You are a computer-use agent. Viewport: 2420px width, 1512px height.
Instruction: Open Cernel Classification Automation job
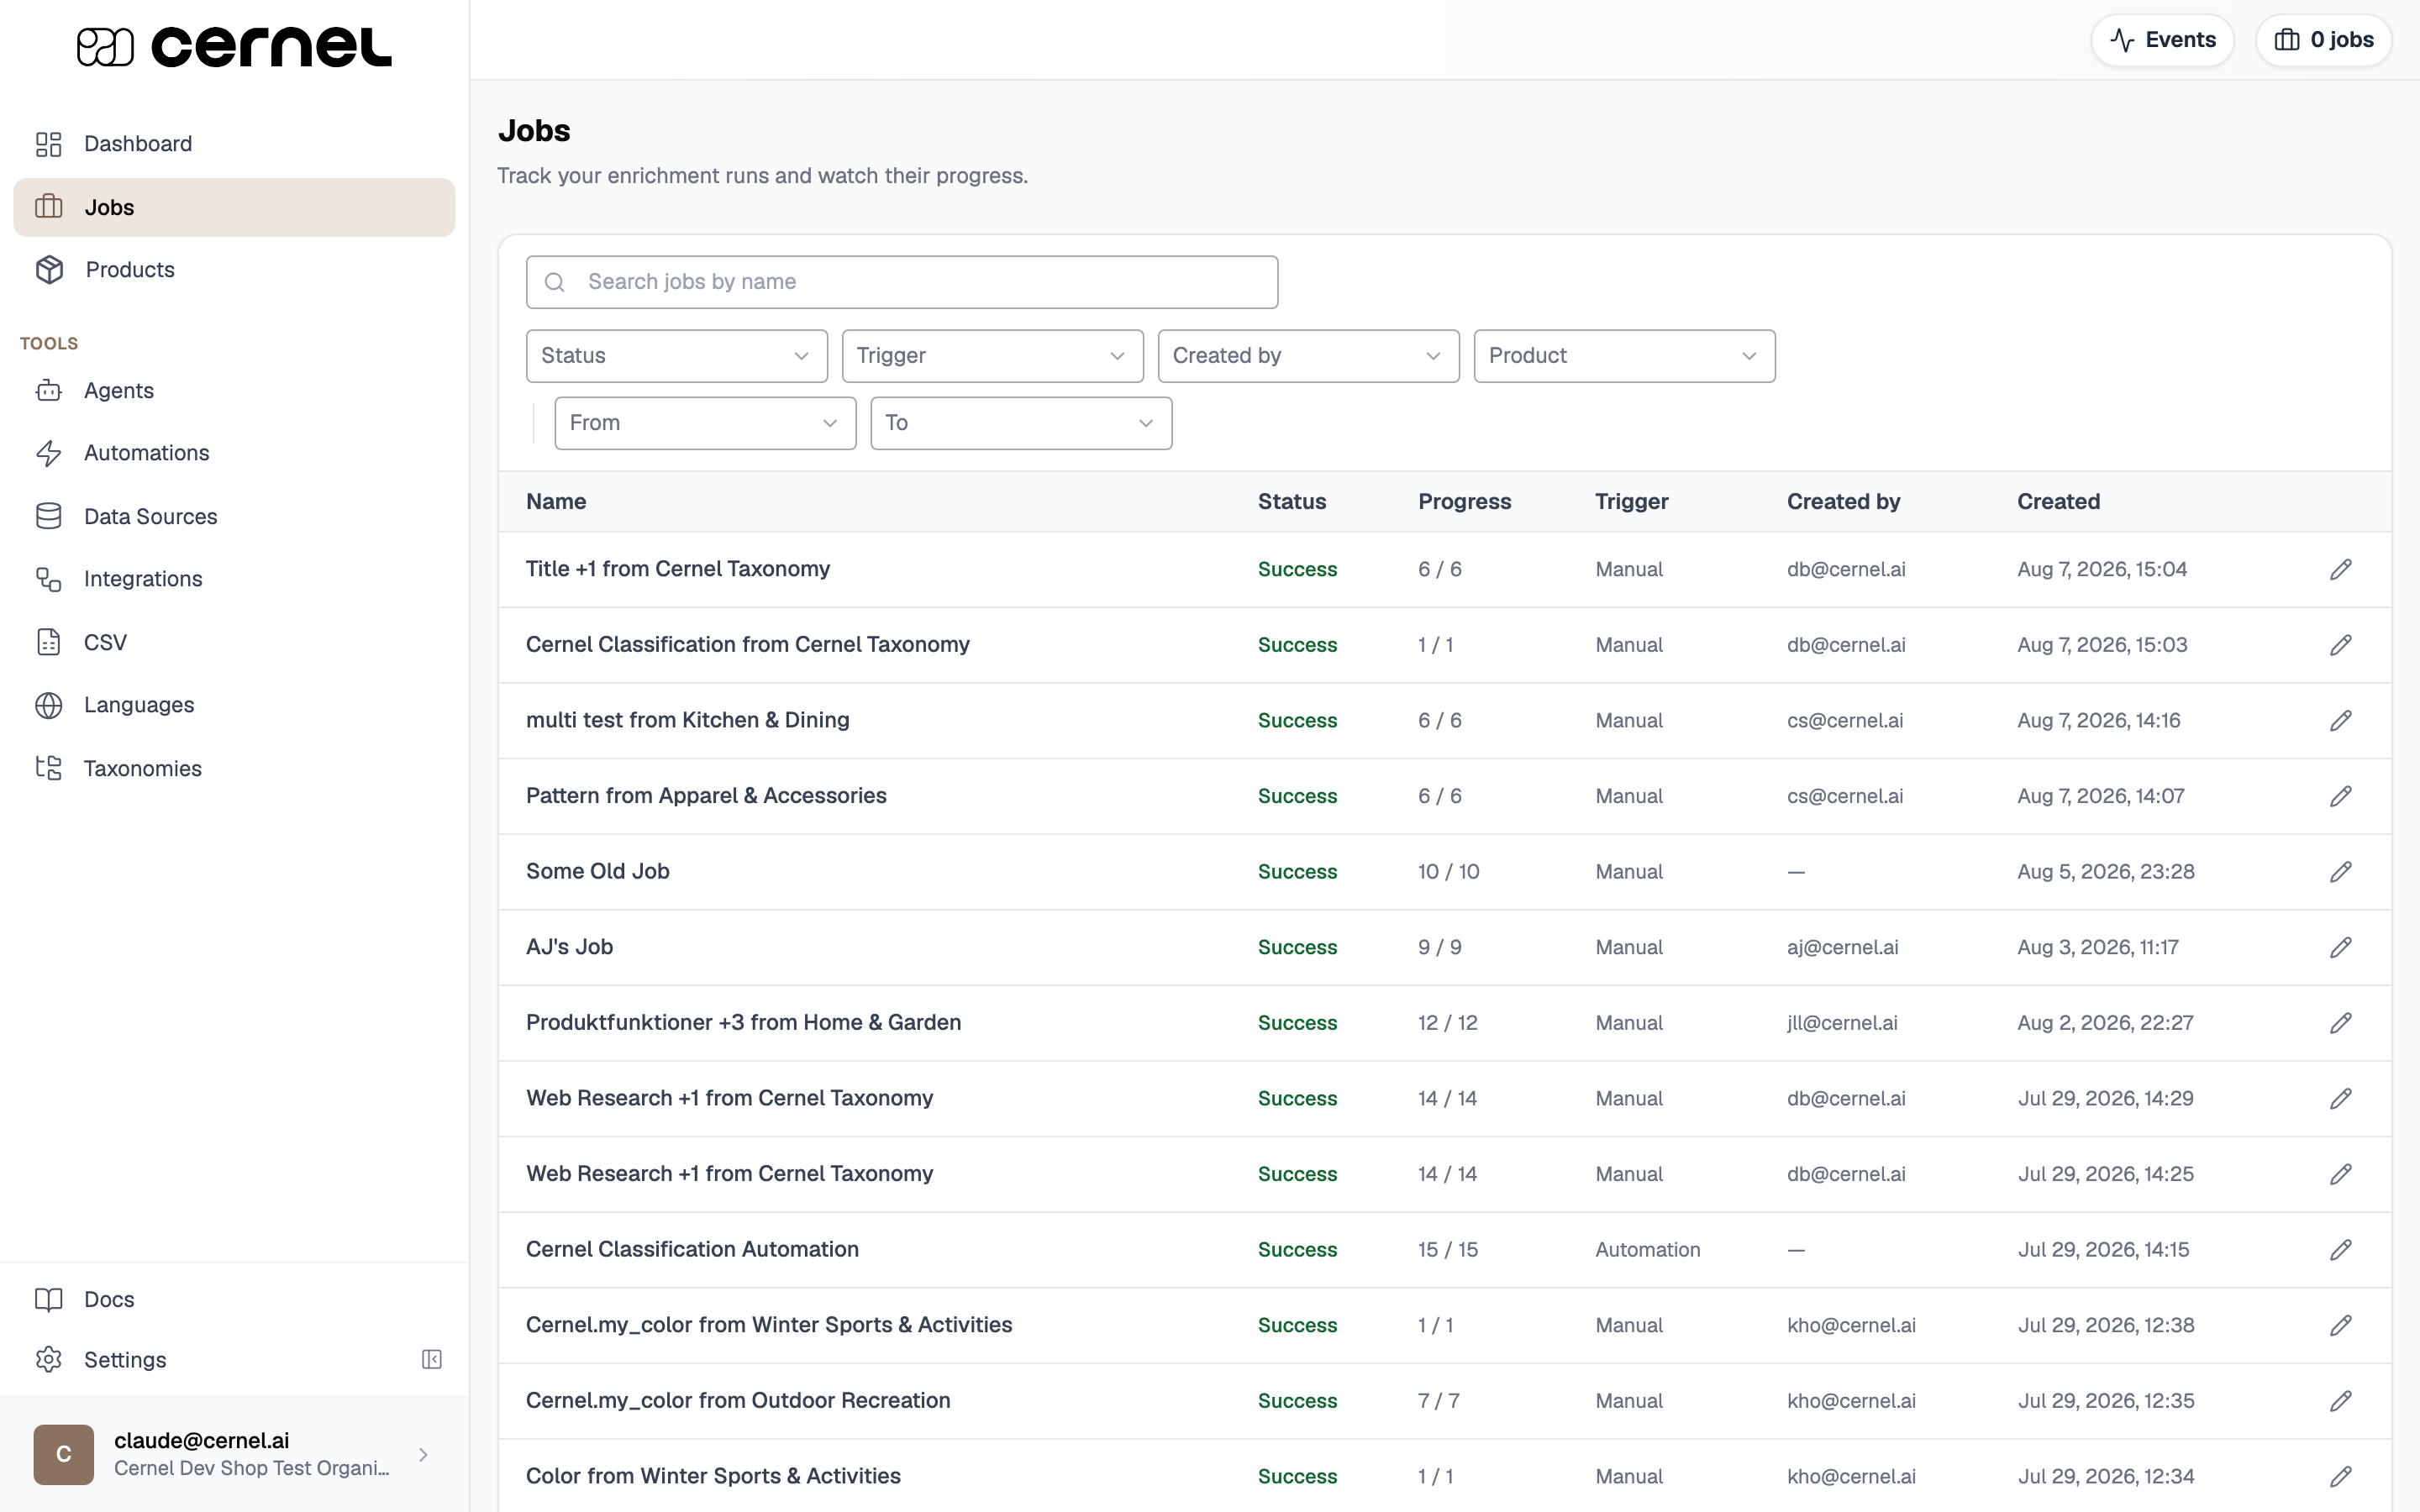click(692, 1249)
